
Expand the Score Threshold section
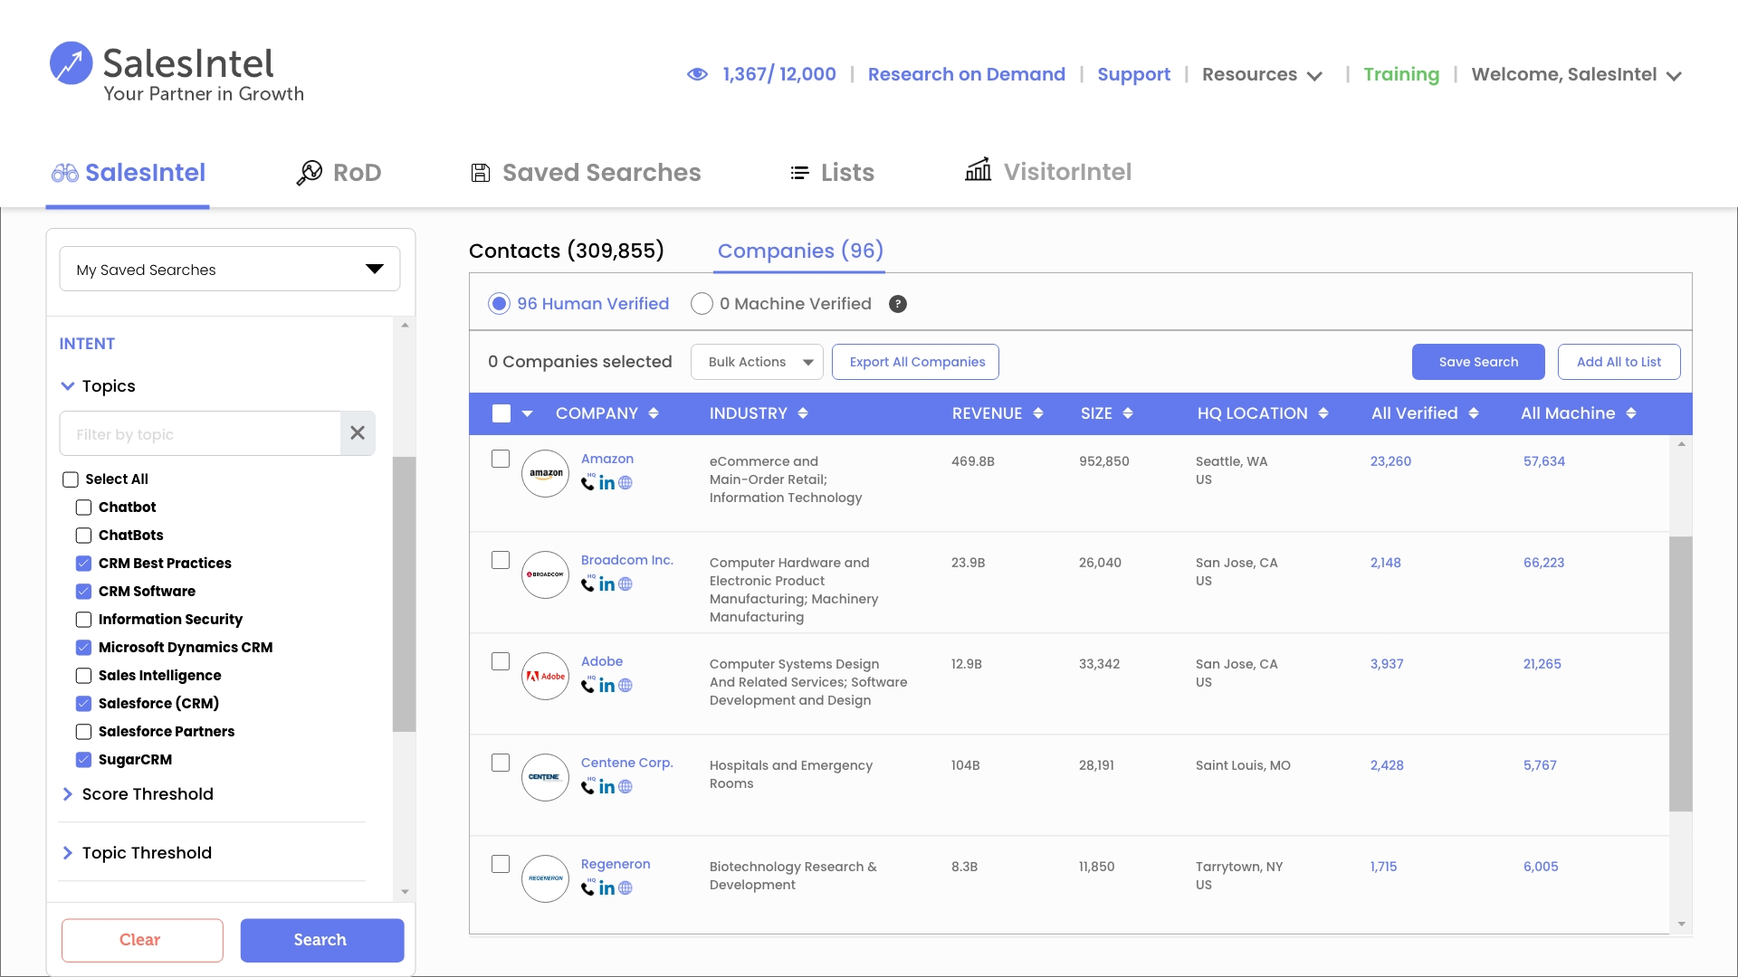click(148, 794)
